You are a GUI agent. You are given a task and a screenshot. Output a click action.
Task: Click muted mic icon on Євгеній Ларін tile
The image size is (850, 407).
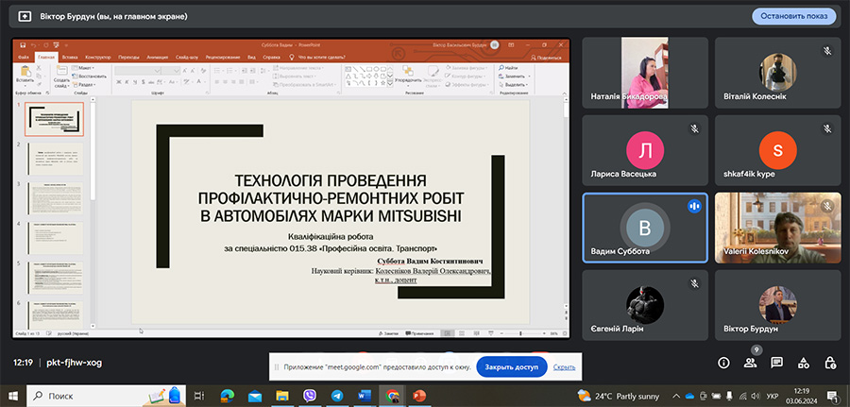click(694, 282)
